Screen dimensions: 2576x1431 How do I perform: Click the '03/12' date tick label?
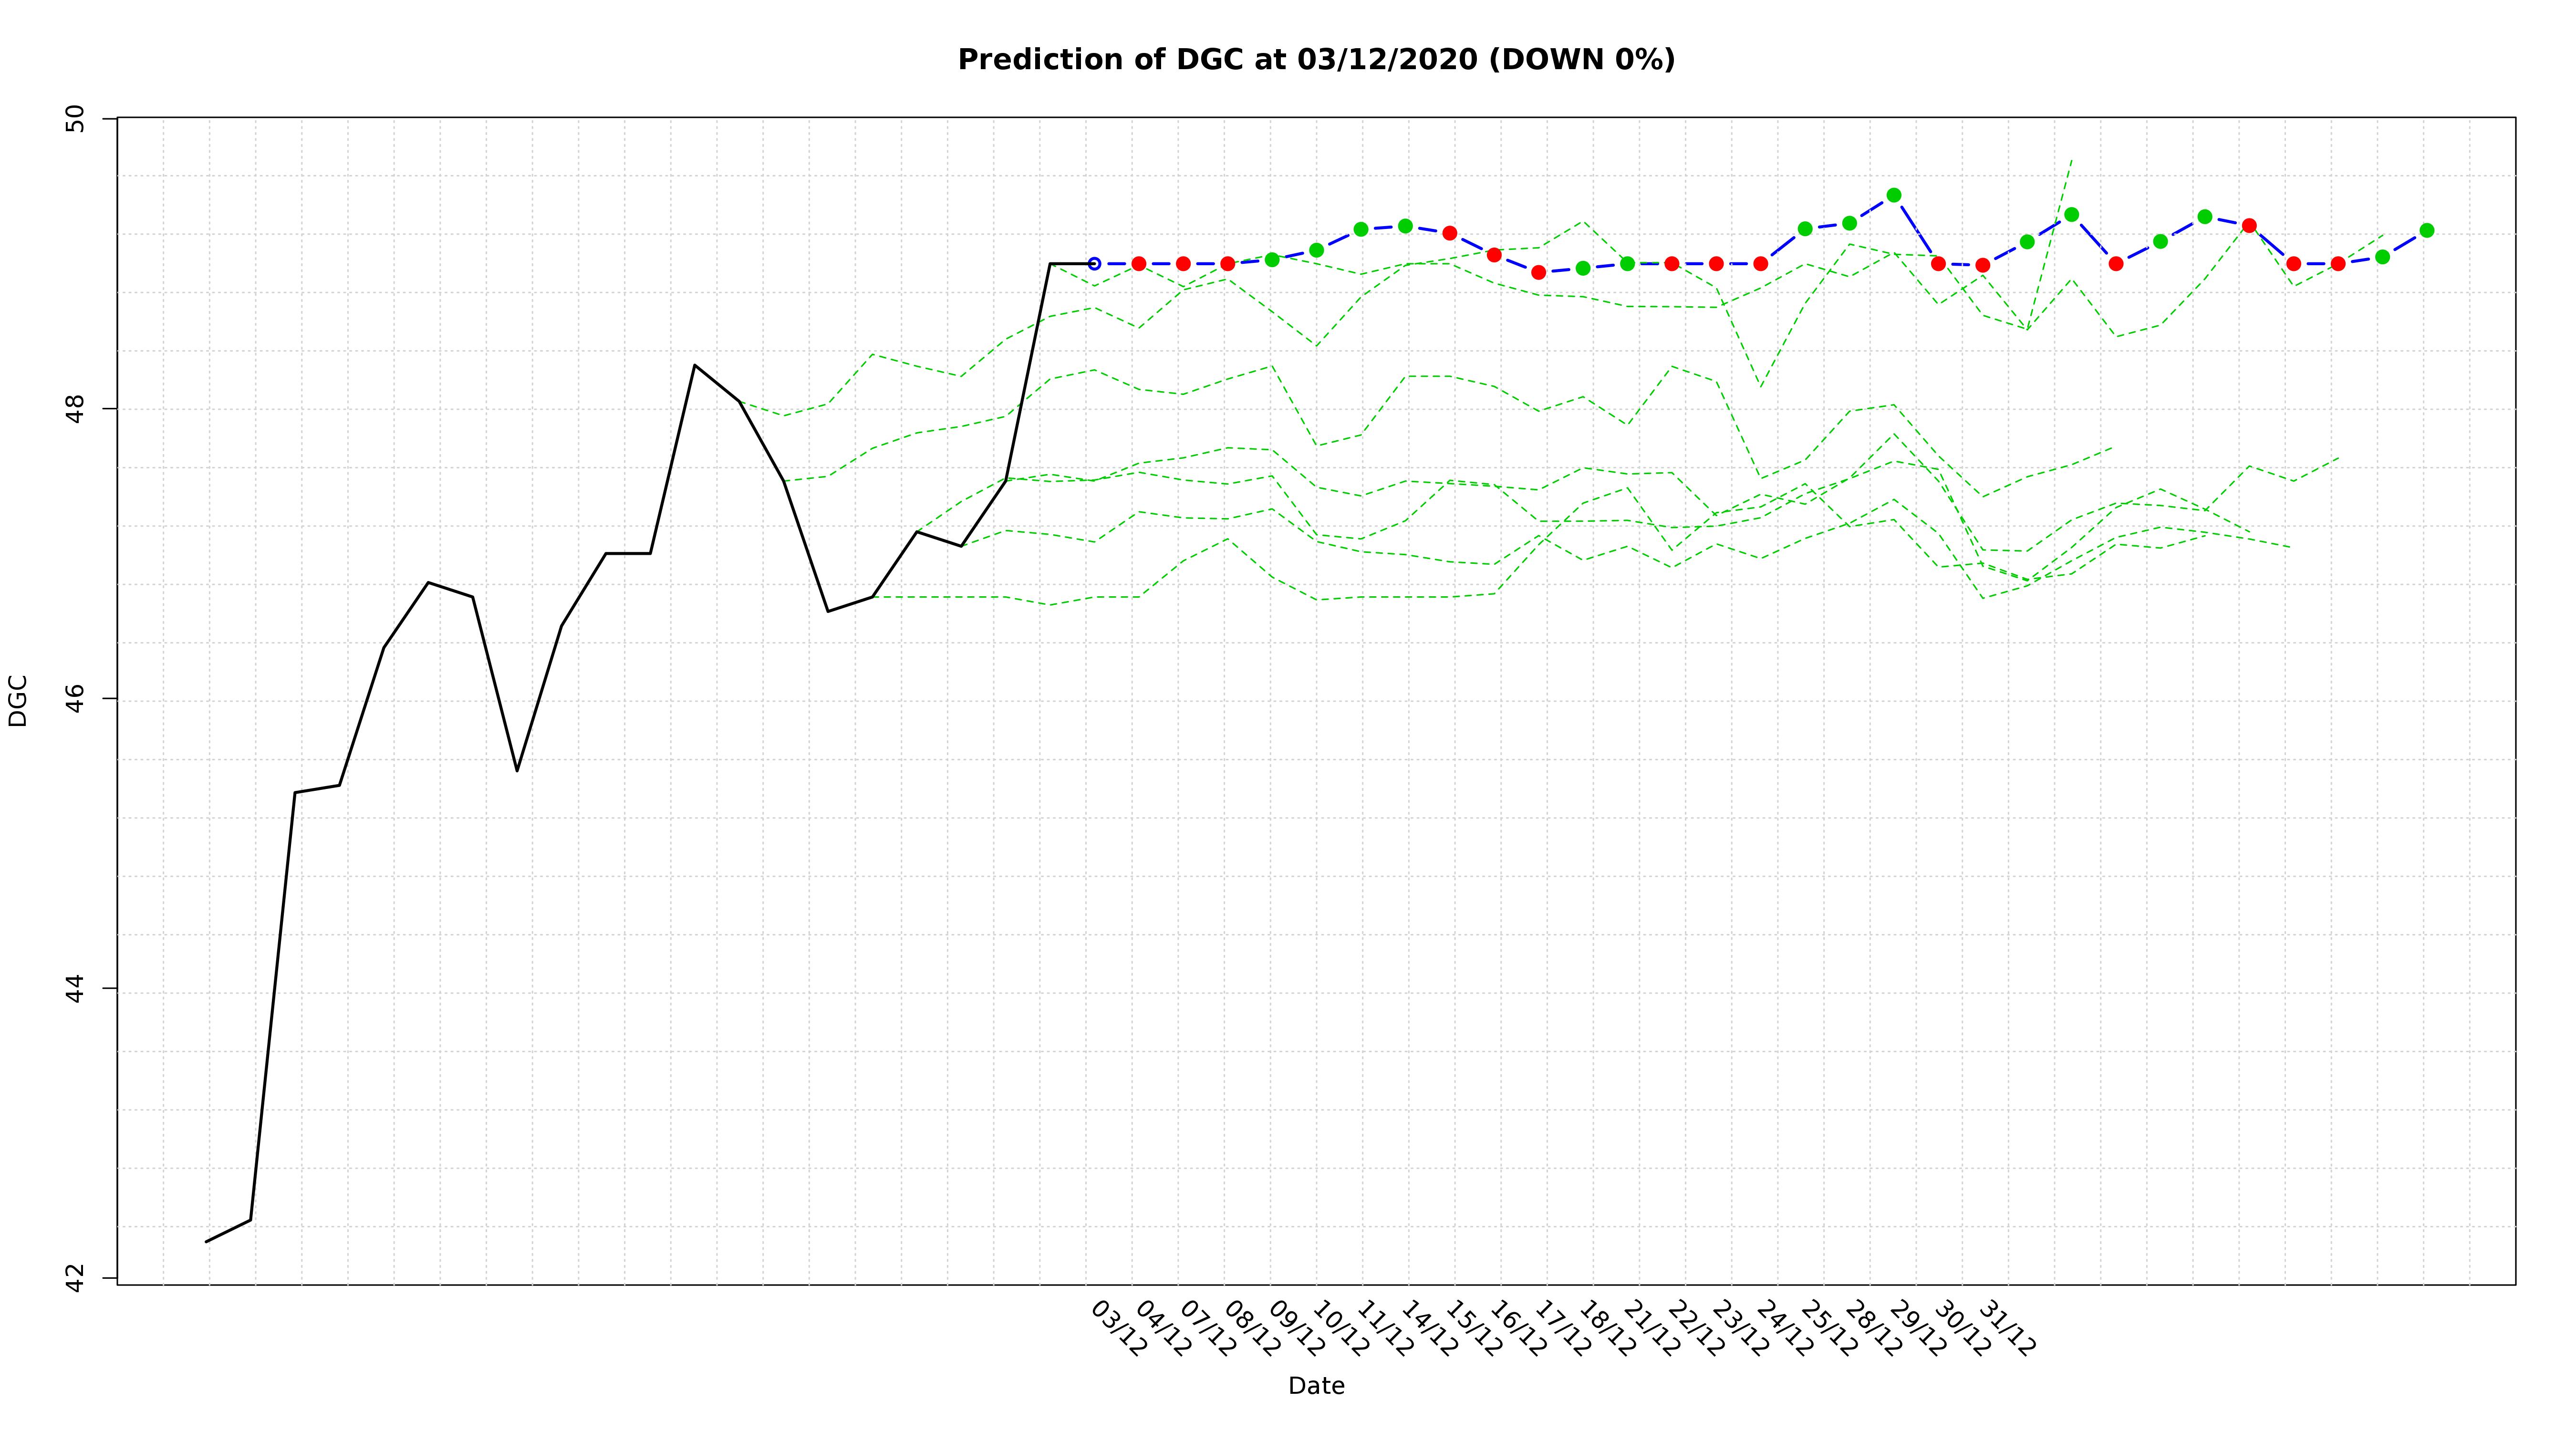1118,1329
